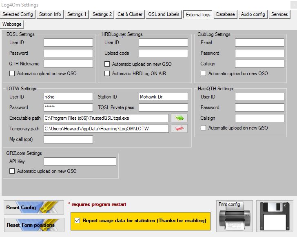Open the Settings 2 tab

coord(102,14)
